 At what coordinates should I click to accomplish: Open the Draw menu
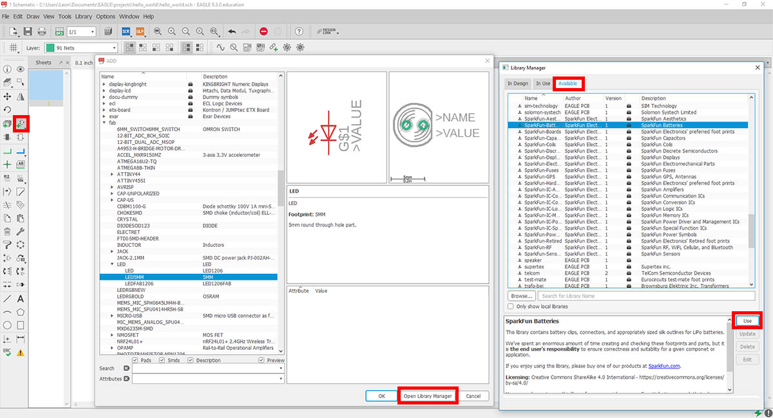[32, 16]
